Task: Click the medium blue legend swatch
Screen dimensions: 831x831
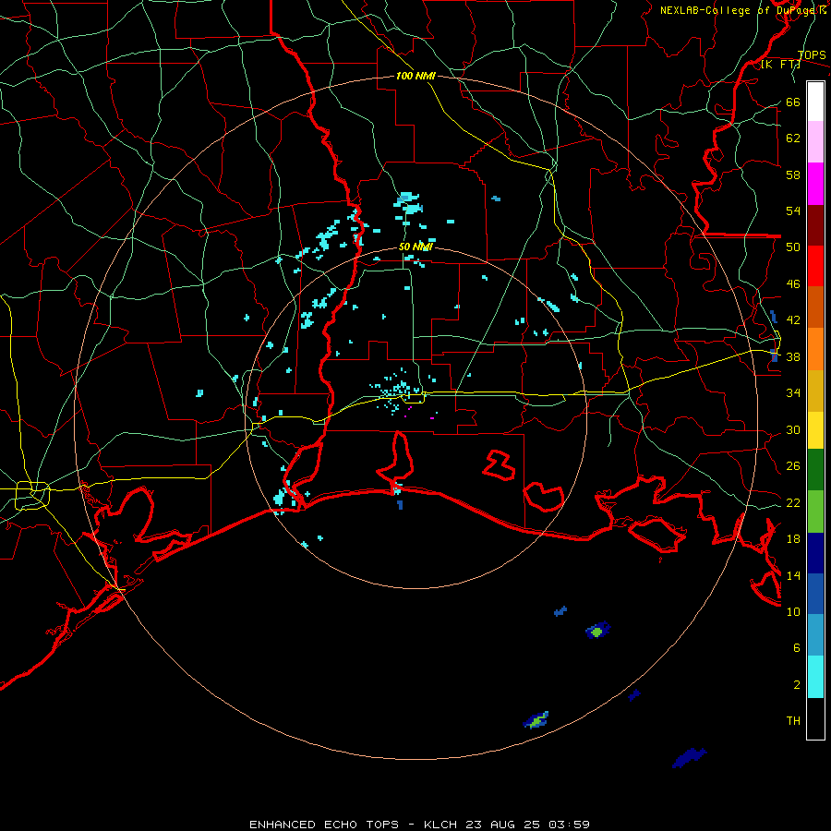Action: pos(815,594)
